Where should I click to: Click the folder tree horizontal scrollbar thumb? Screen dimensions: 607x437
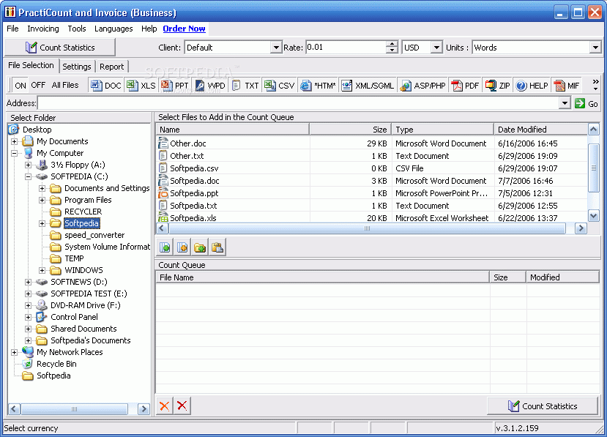(75, 408)
